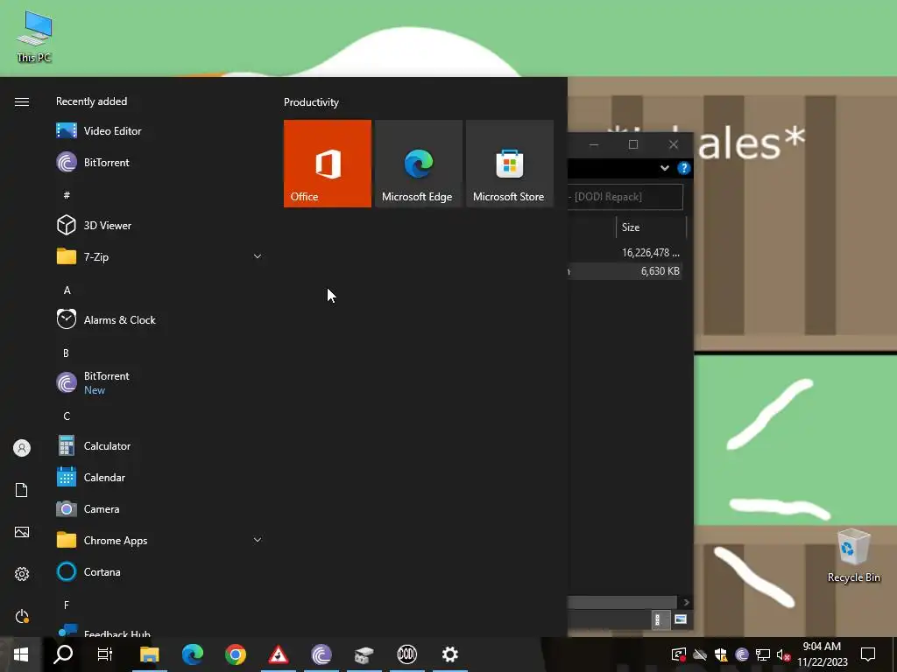Open Settings from Start left rail
This screenshot has height=672, width=897.
coord(22,574)
